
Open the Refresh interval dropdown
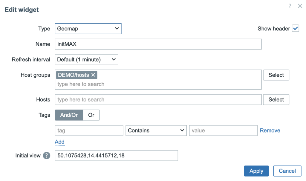click(x=86, y=60)
